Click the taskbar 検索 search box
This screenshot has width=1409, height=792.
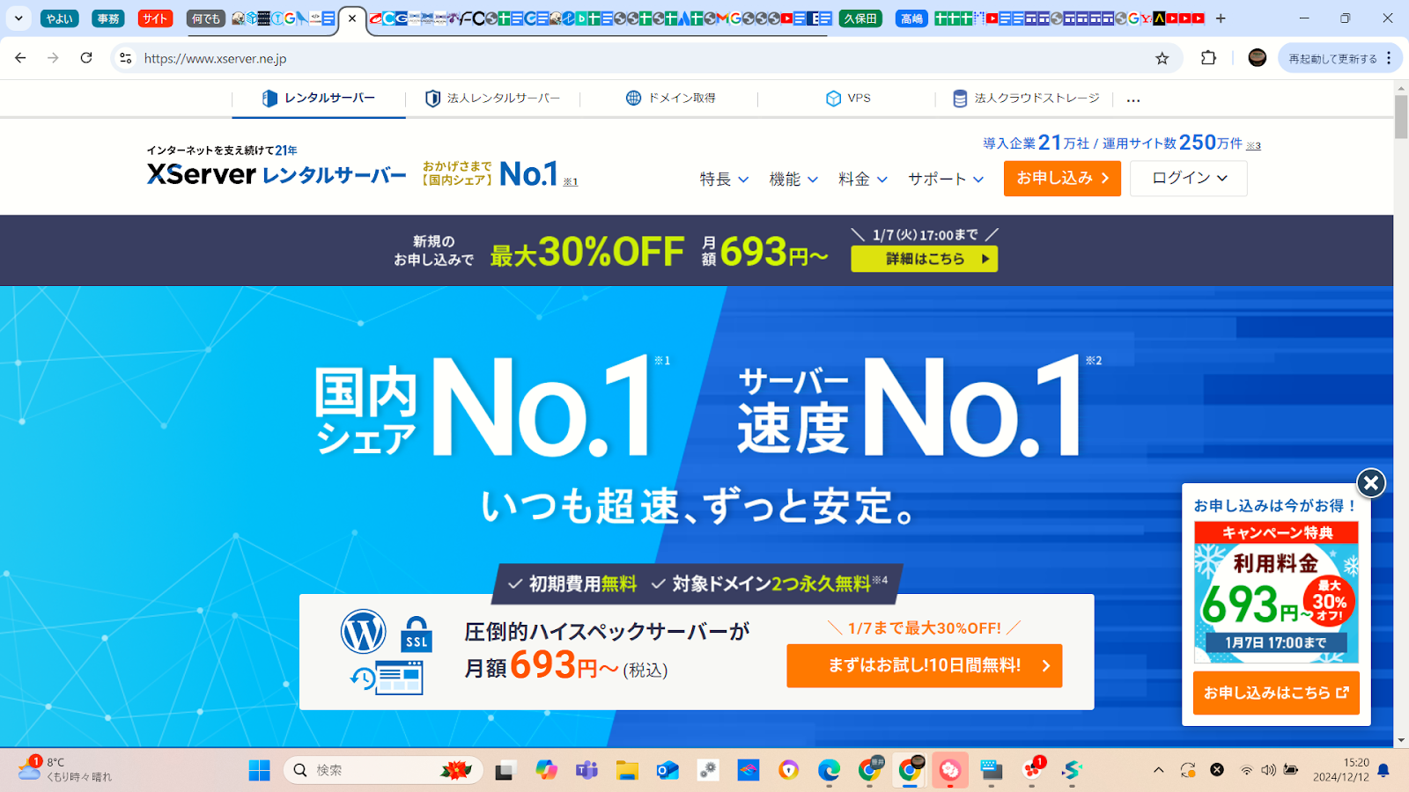pyautogui.click(x=383, y=771)
